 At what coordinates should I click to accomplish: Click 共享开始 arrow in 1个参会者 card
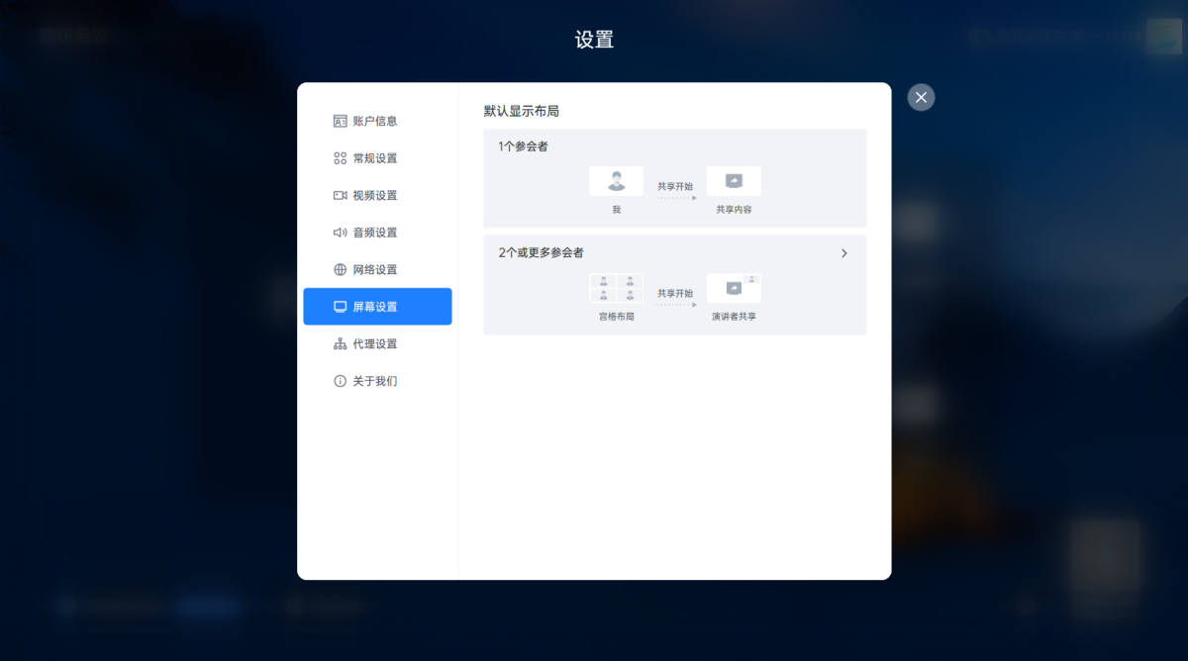tap(675, 197)
